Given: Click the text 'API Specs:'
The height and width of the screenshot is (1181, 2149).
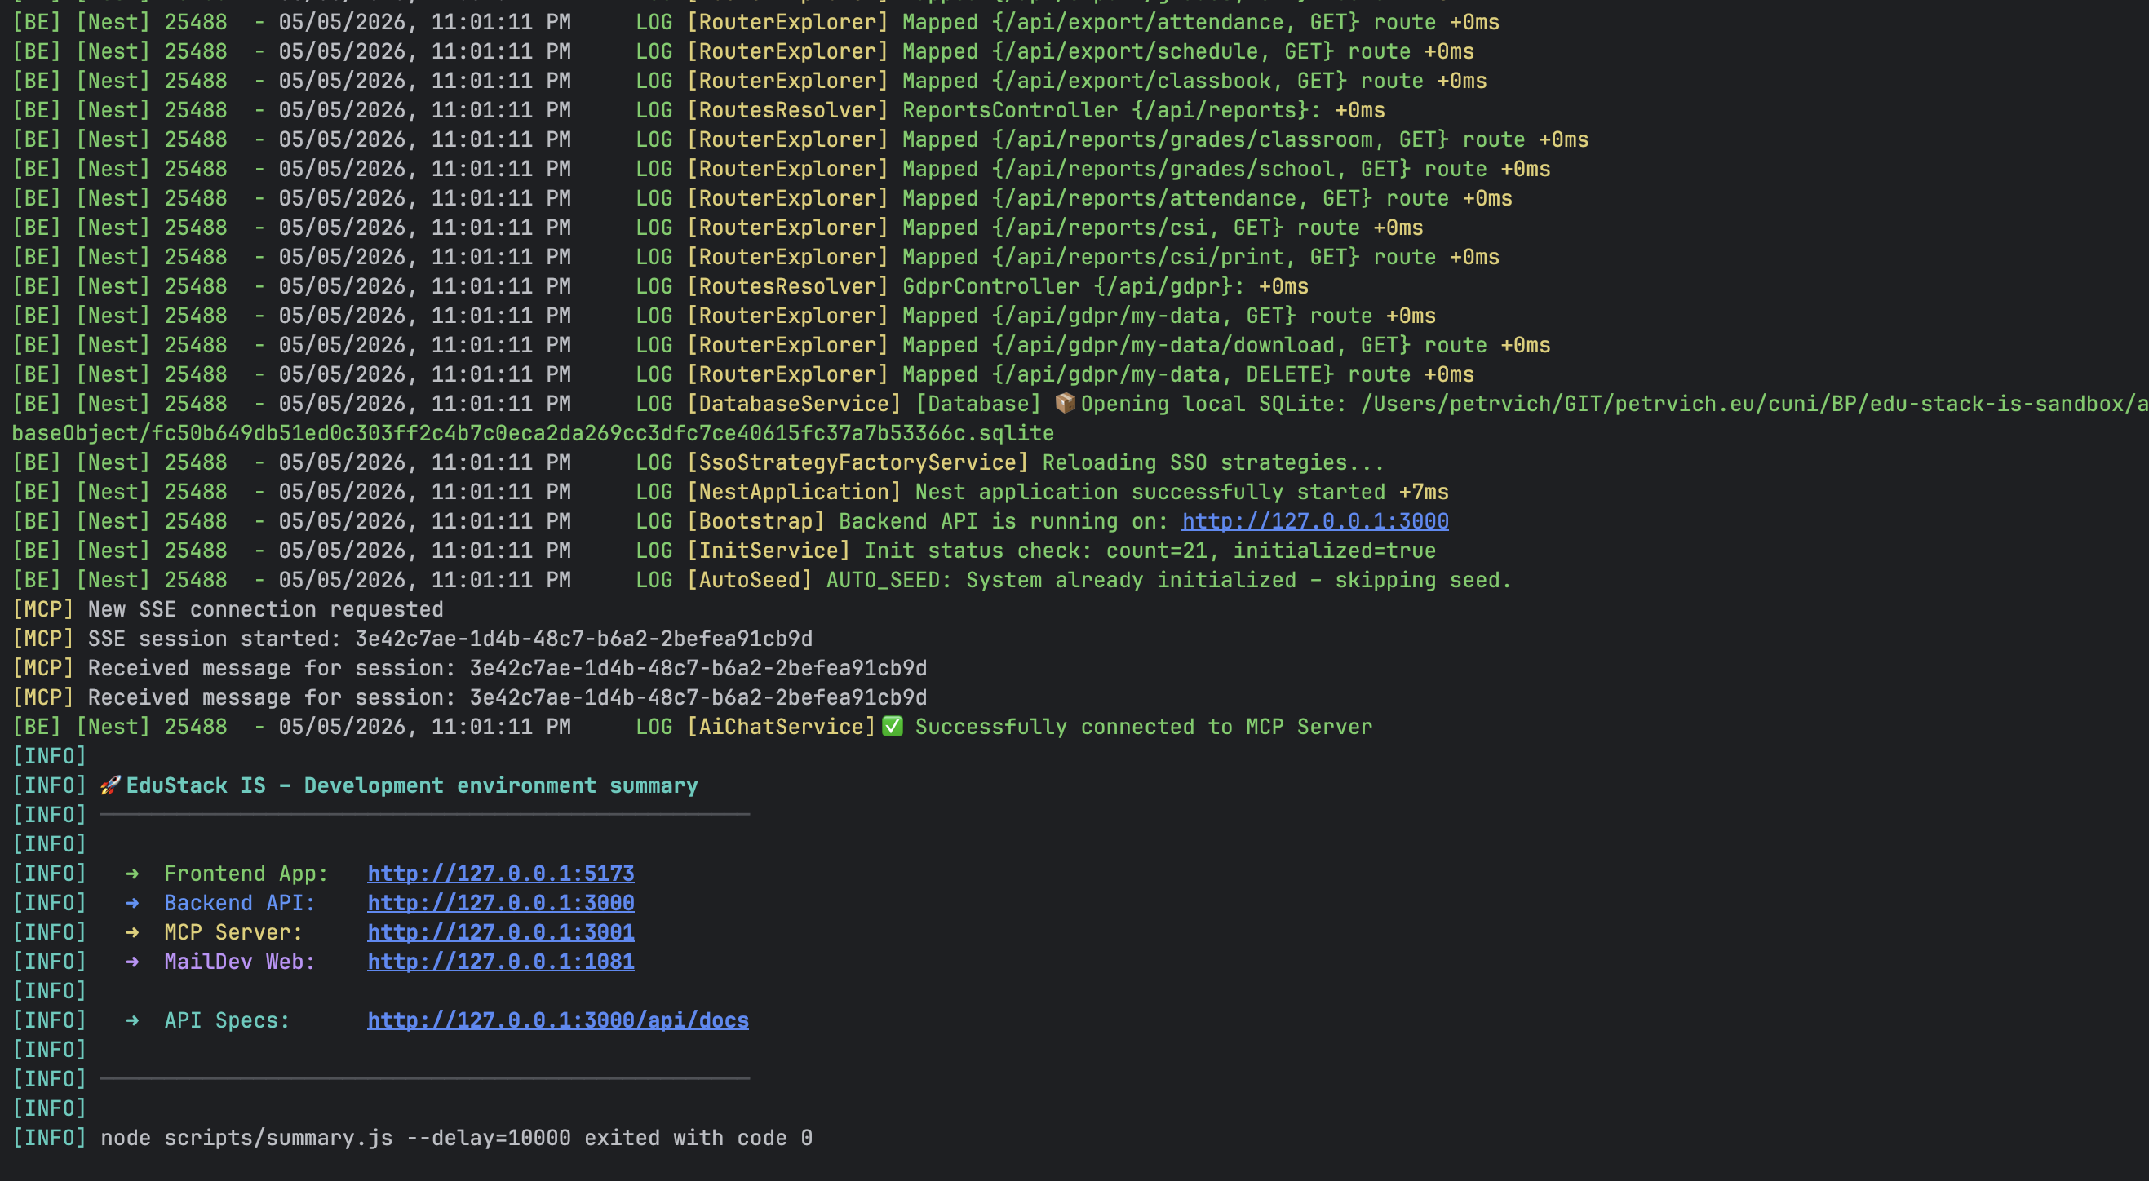Looking at the screenshot, I should point(227,1020).
